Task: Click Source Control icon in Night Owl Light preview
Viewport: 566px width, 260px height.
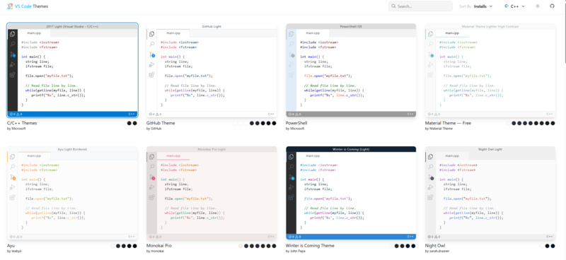Action: (431, 177)
